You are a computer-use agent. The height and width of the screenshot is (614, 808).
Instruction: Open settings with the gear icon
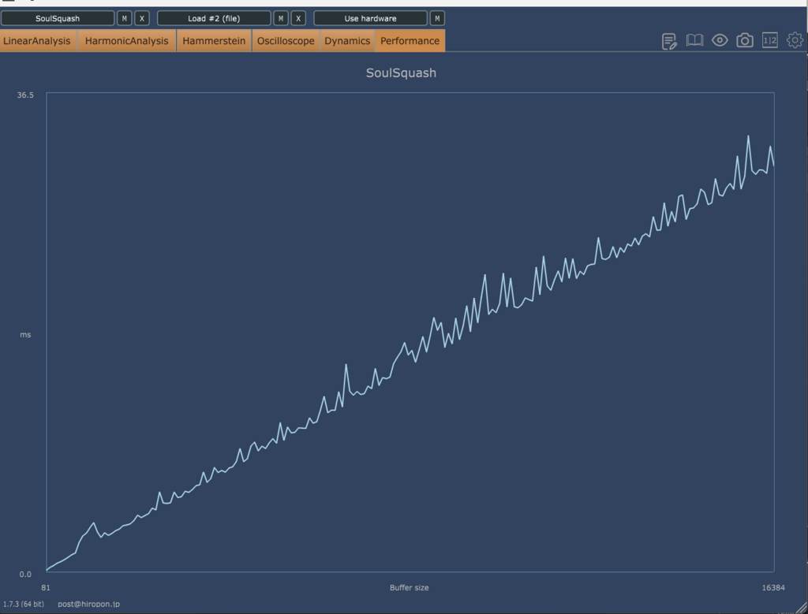795,40
